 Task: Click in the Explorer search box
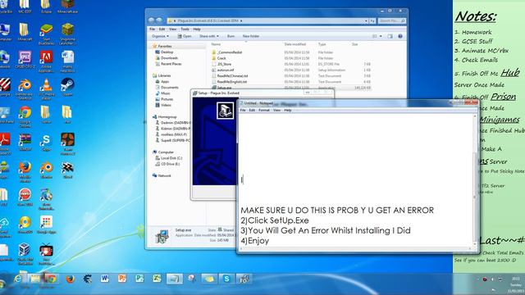tap(391, 20)
